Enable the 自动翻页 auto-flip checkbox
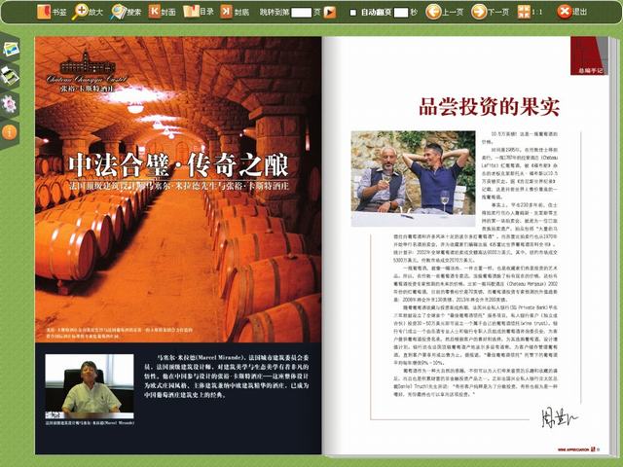This screenshot has height=467, width=623. 352,13
